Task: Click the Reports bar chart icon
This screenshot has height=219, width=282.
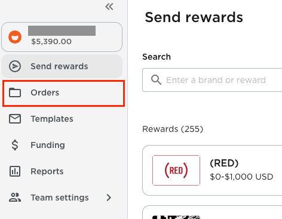Action: click(x=15, y=171)
